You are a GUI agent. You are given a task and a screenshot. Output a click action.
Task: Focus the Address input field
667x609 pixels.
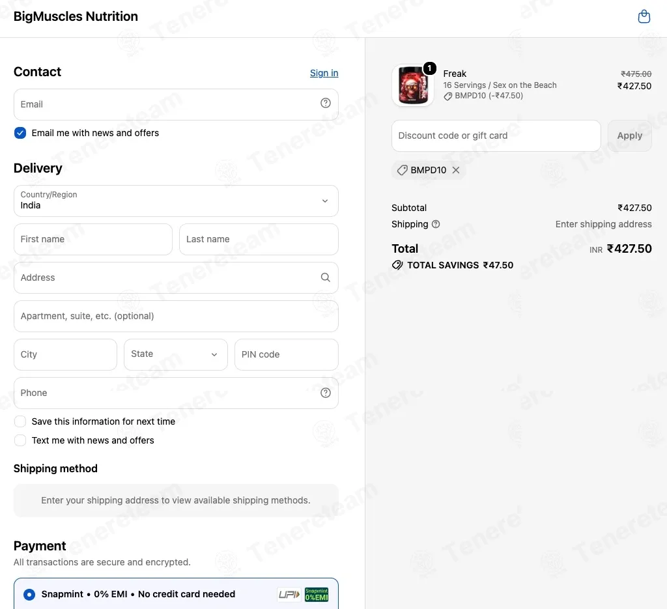coord(176,277)
